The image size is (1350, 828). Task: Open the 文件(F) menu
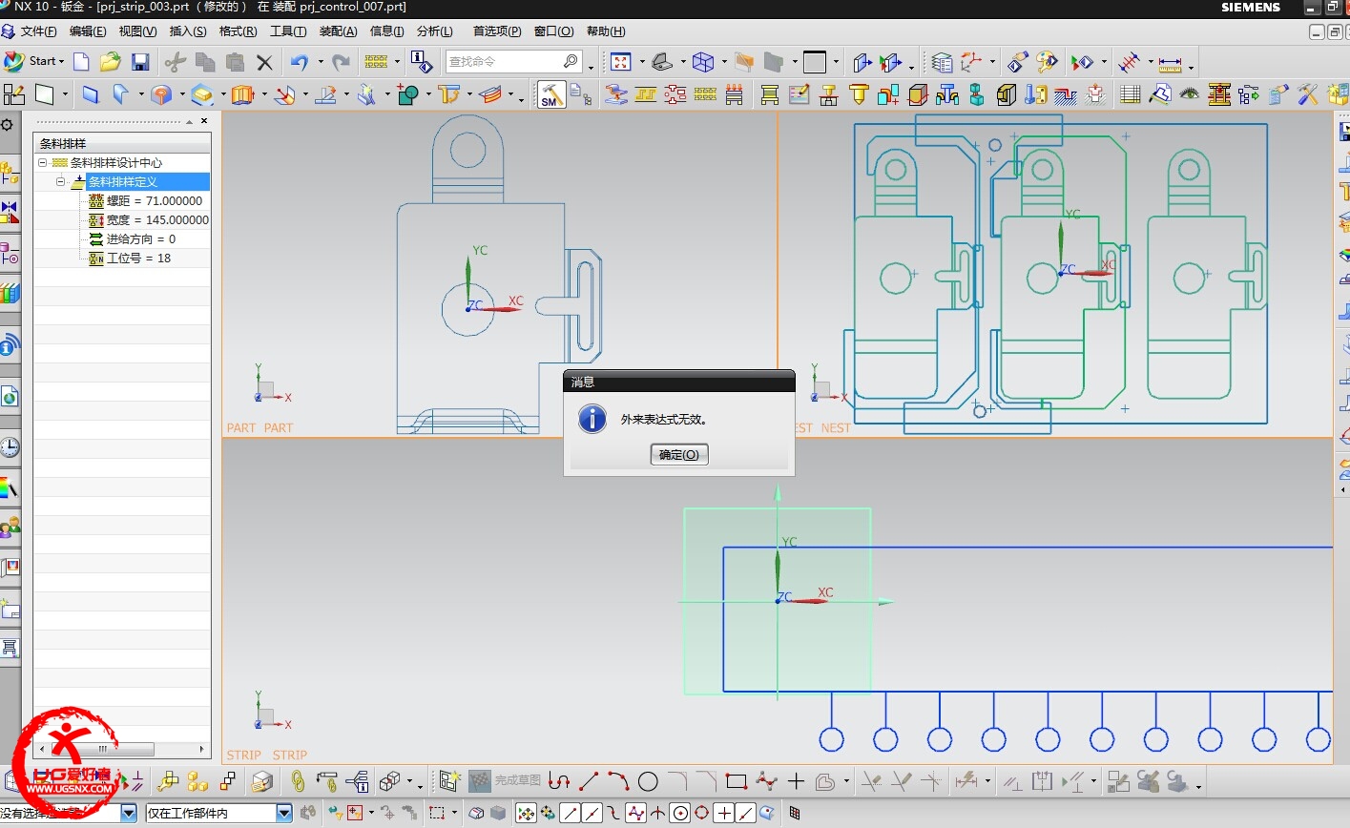pos(38,31)
